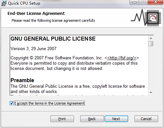Image resolution: width=164 pixels, height=128 pixels.
Task: Click the Quick CPU chip logo in header
Action: click(146, 18)
